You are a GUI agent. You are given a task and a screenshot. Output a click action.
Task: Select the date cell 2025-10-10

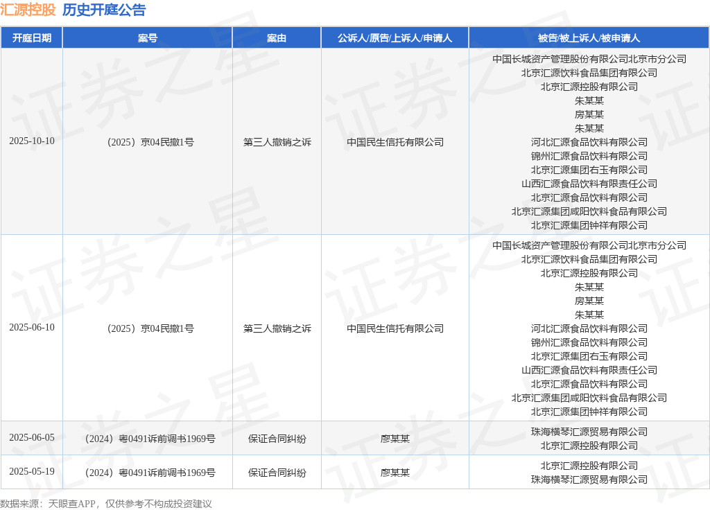tap(32, 141)
